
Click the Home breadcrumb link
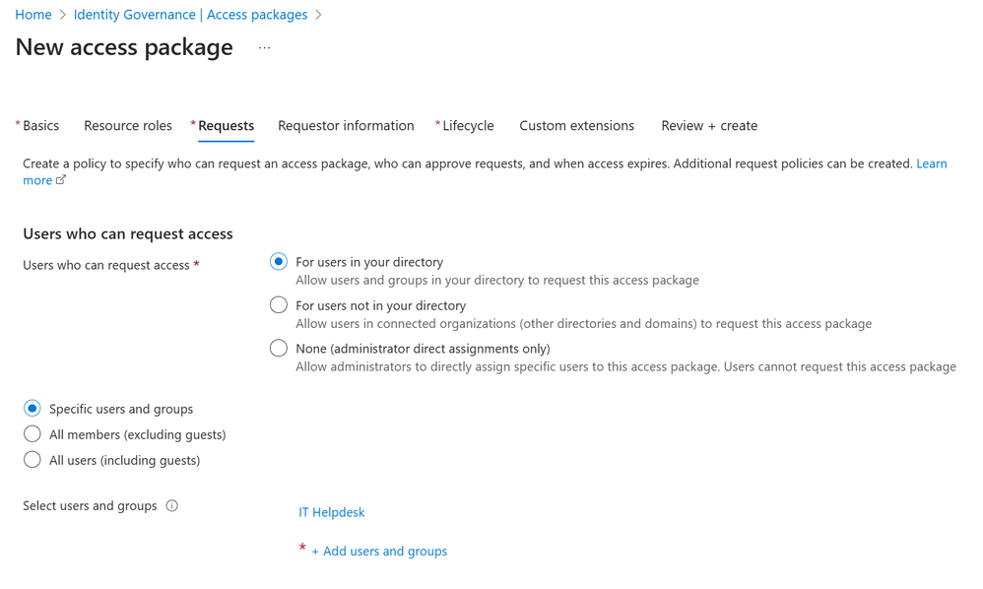point(33,15)
